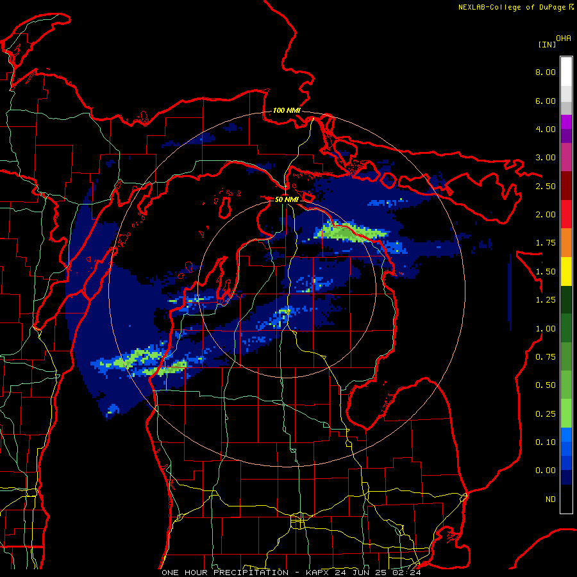
Task: Select the dark red 2.50 legend swatch
Action: [x=566, y=186]
